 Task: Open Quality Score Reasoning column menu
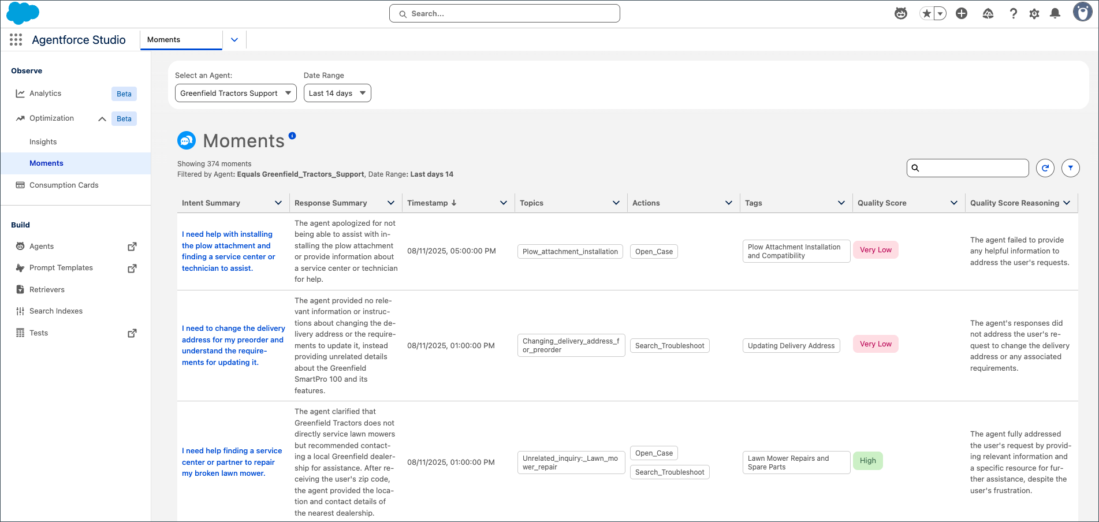(x=1067, y=203)
